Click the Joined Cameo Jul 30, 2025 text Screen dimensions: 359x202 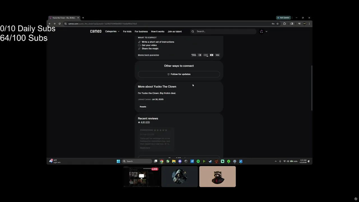coord(151,99)
